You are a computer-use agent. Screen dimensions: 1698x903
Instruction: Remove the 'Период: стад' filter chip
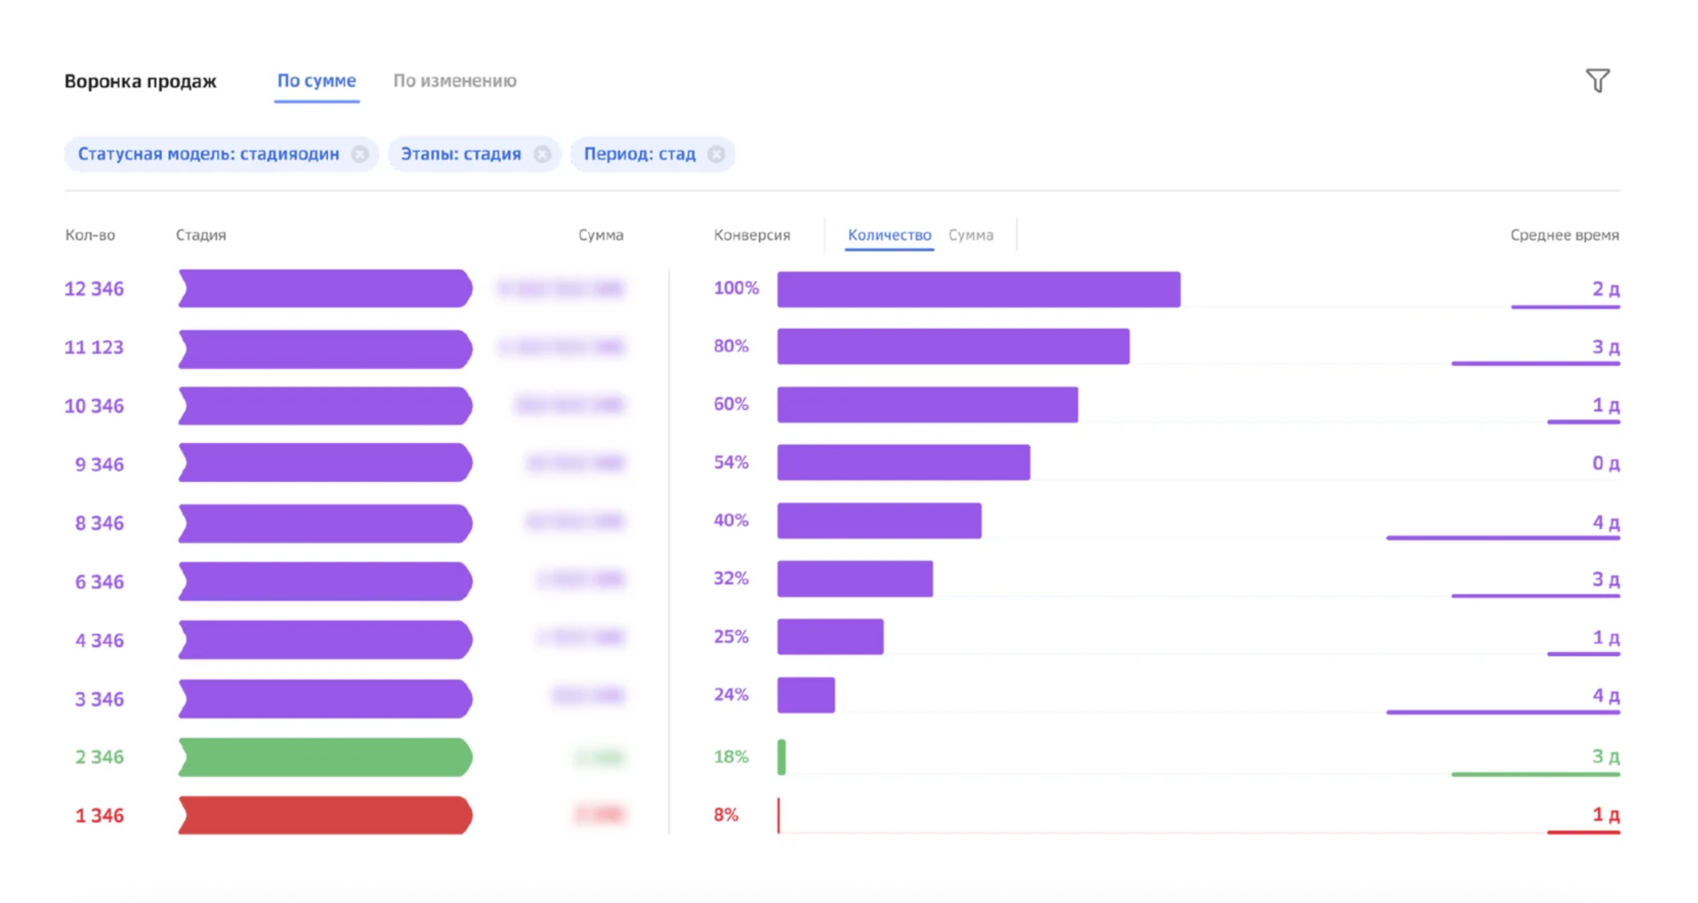tap(716, 154)
